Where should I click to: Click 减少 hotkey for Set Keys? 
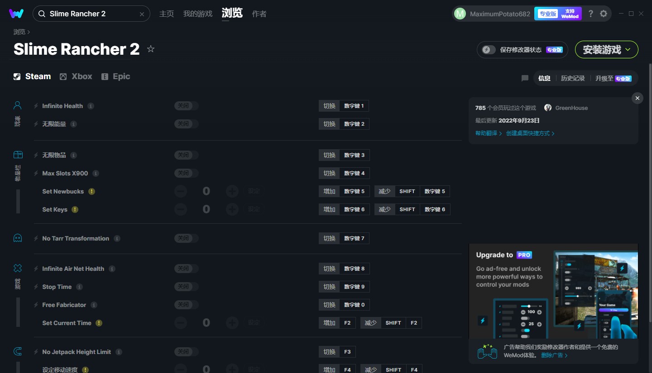coord(384,209)
